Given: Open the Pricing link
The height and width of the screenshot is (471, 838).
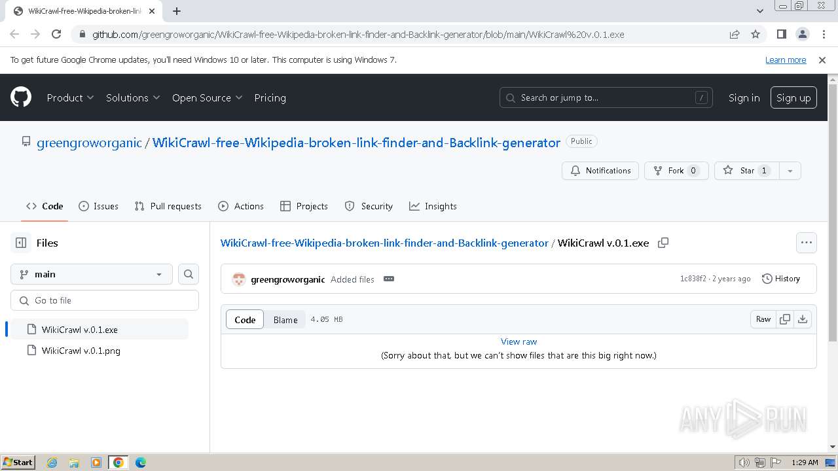Looking at the screenshot, I should [x=270, y=97].
